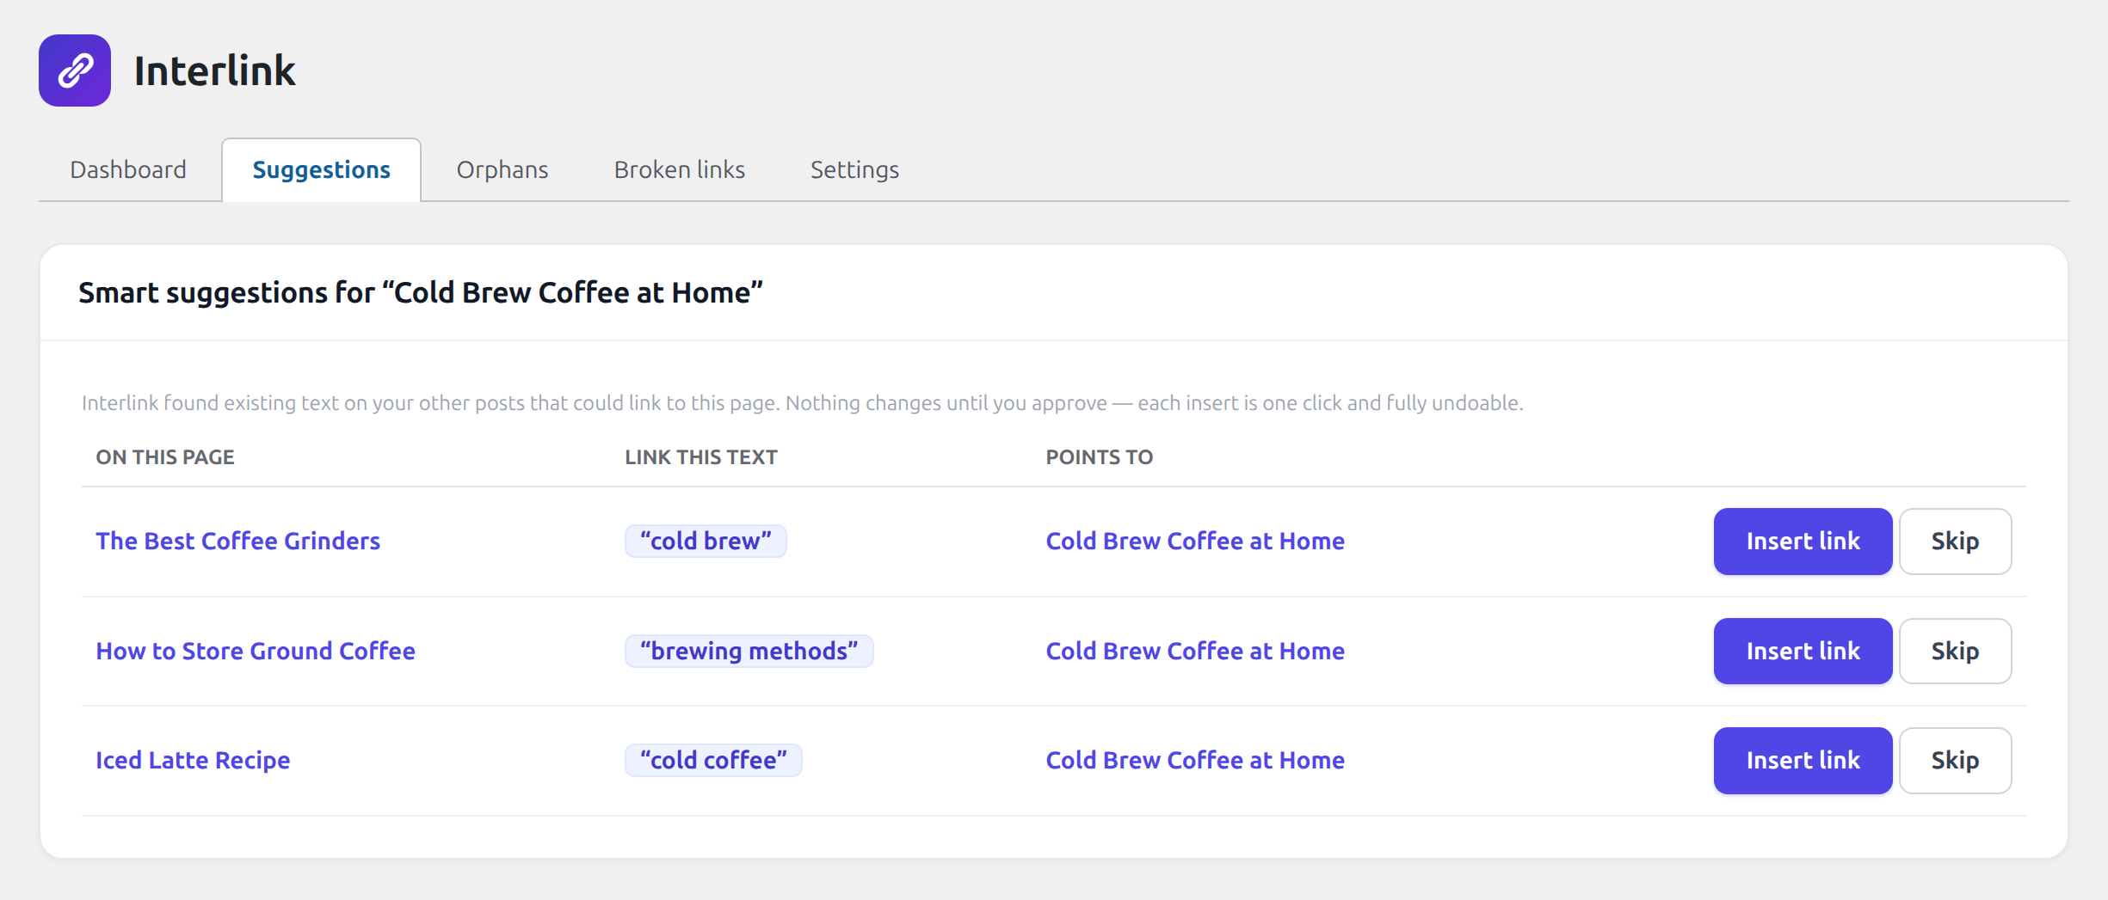Click the LINK THIS TEXT column header
This screenshot has height=900, width=2108.
coord(701,456)
